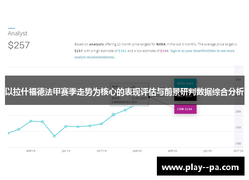Click the $301 high estimate in the description
The height and width of the screenshot is (180, 249).
click(x=123, y=51)
